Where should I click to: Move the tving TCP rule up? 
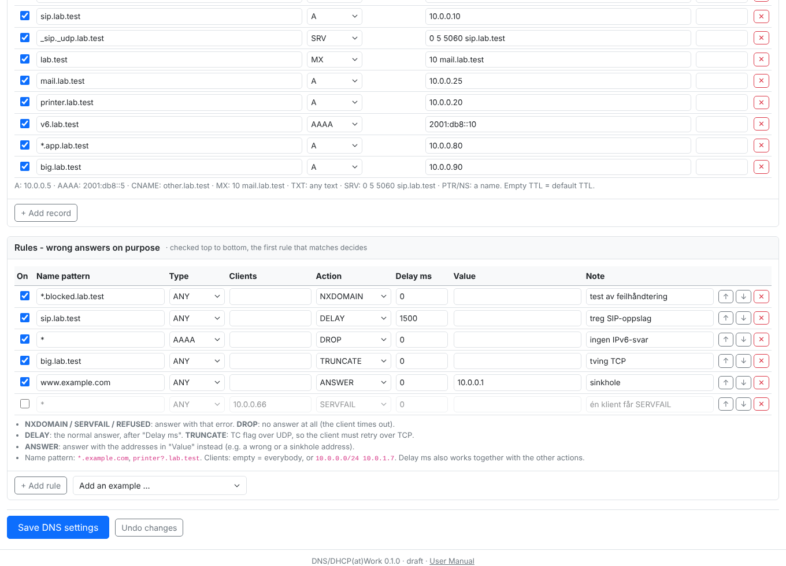click(x=726, y=361)
